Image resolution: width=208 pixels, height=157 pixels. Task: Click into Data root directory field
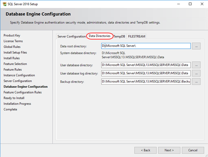[x=146, y=46]
